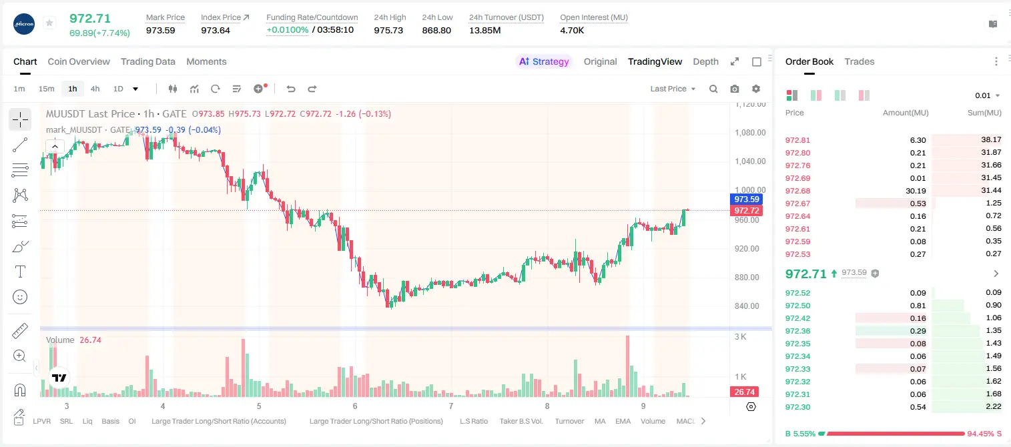
Task: Open chart settings gear icon
Action: [756, 89]
